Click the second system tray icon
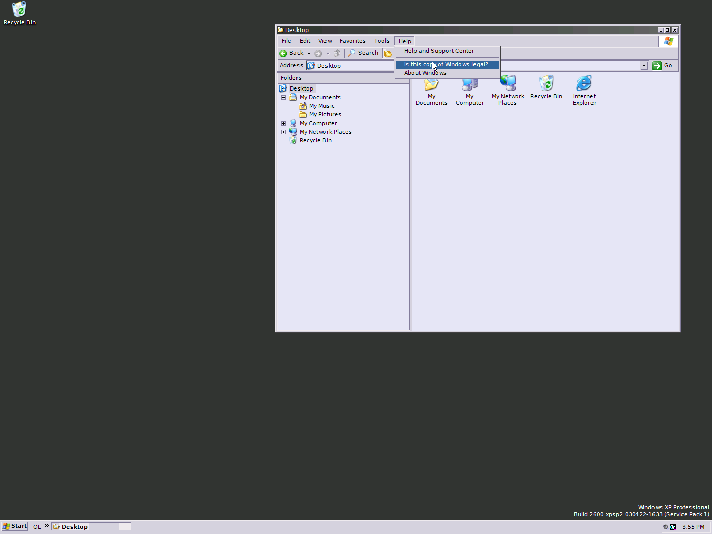The image size is (712, 534). pyautogui.click(x=673, y=527)
